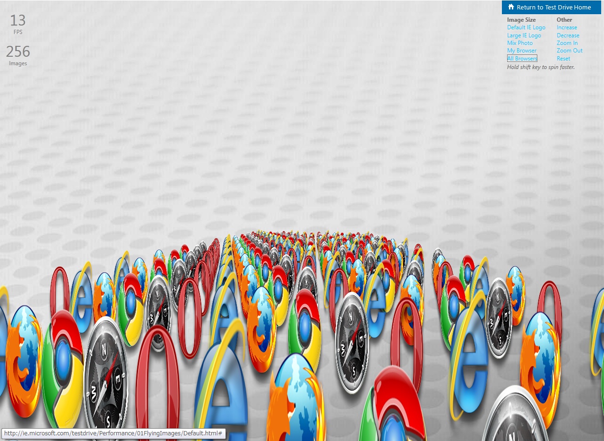Viewport: 604px width, 441px height.
Task: Click the 'Hold shift key to spin faster' hint
Action: (541, 67)
